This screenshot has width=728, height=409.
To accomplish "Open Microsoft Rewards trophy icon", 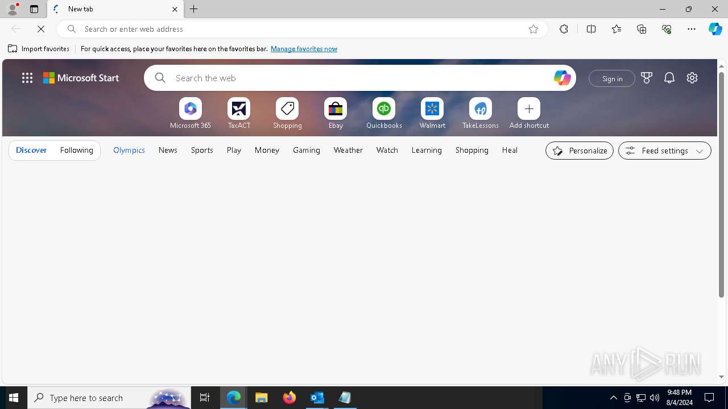I will 647,78.
